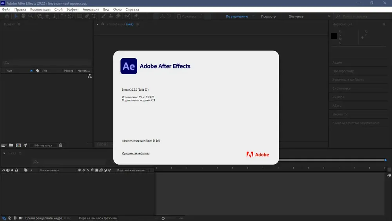Open the Композиция panel menu
The width and height of the screenshot is (392, 221).
coord(138,24)
